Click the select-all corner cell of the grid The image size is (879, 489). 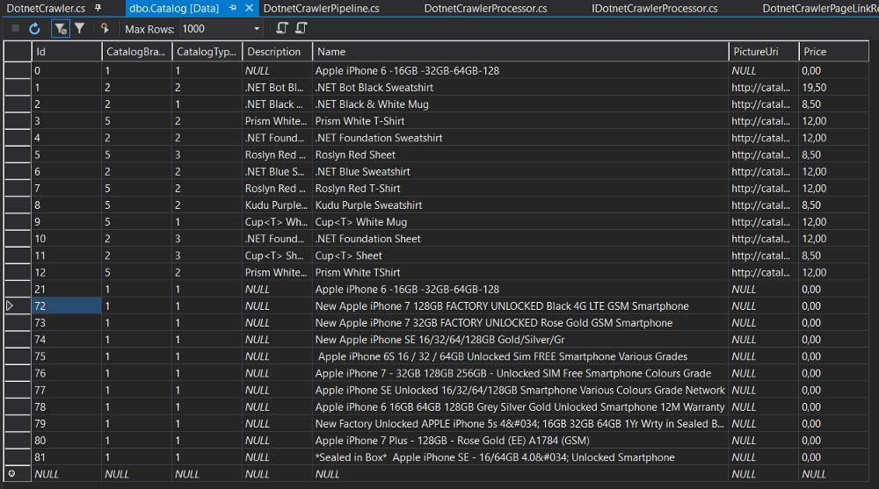point(18,52)
